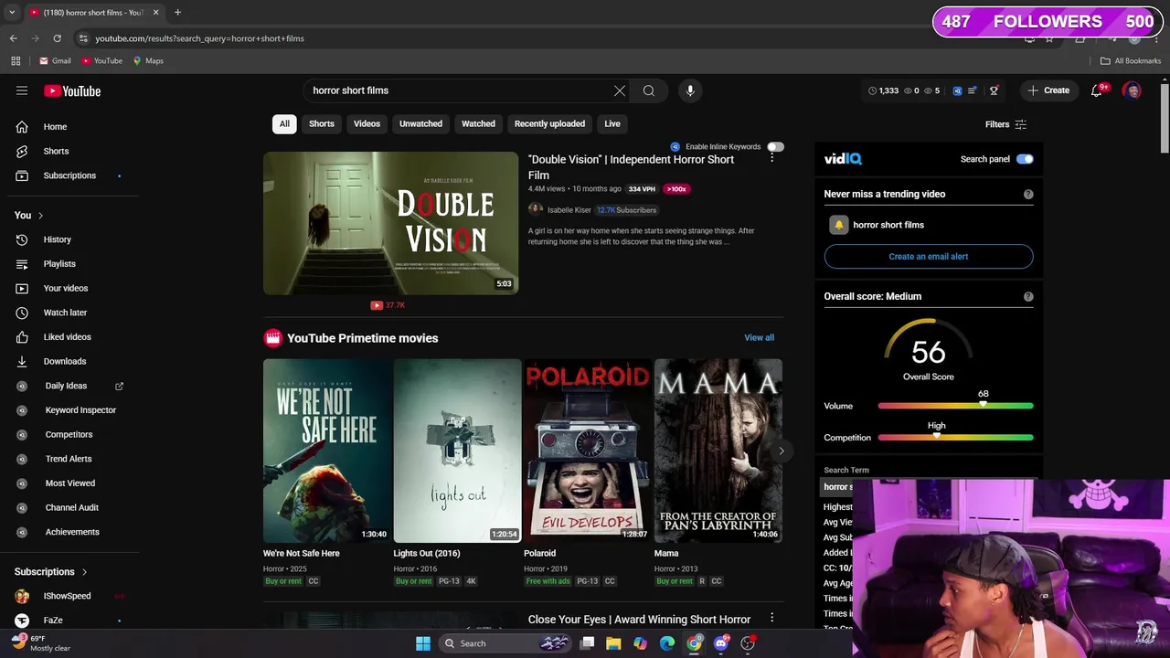
Task: Toggle the vidIQ Search panel switch
Action: tap(1025, 159)
